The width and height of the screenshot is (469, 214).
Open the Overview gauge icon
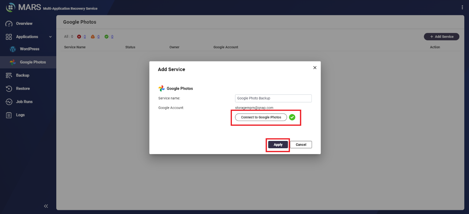point(9,24)
